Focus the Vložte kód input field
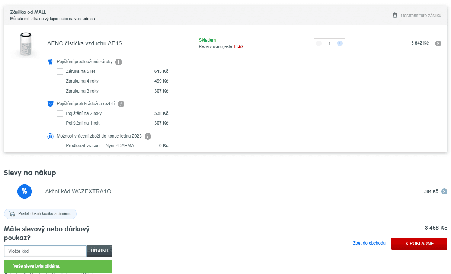 point(45,251)
